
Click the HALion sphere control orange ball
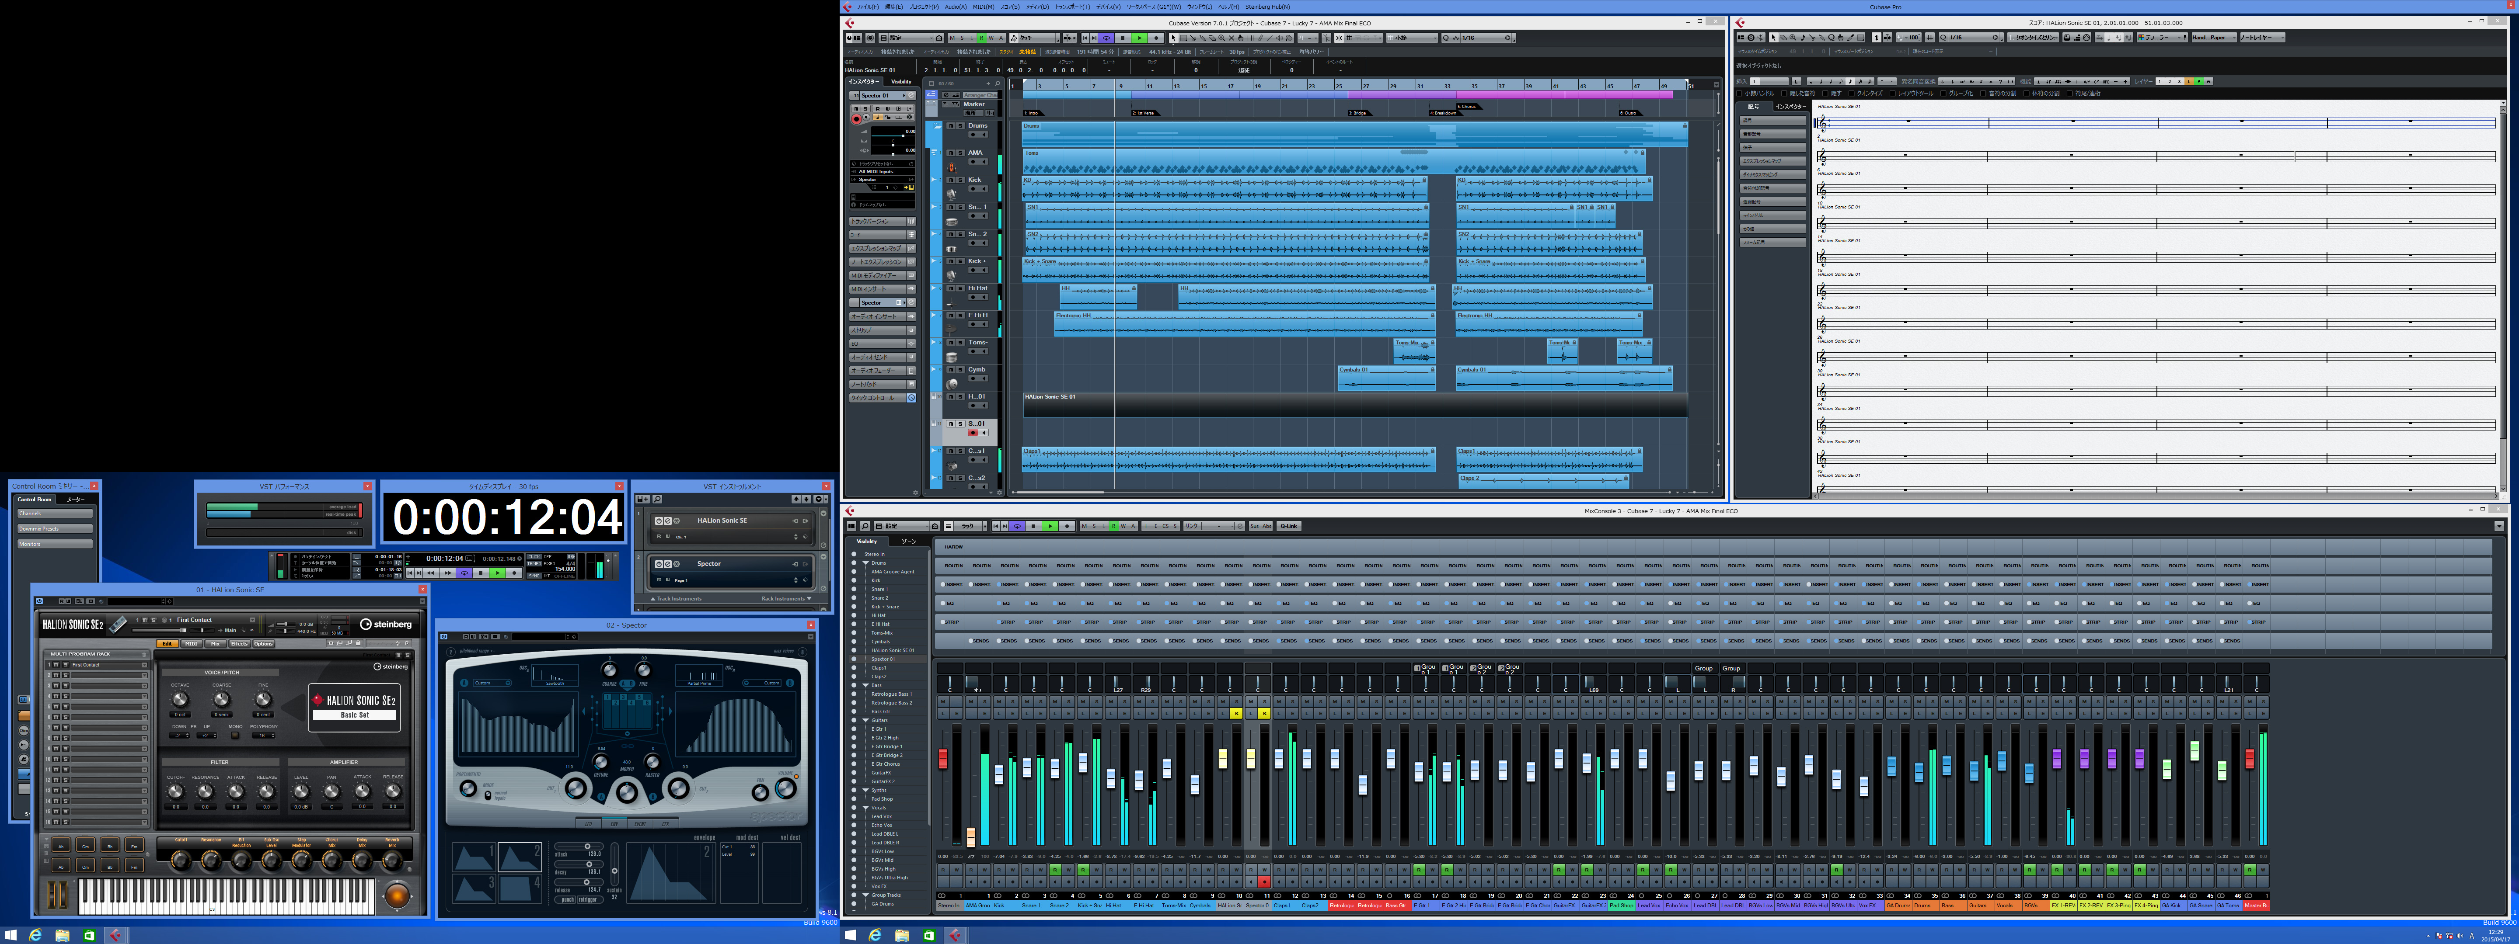click(x=398, y=896)
